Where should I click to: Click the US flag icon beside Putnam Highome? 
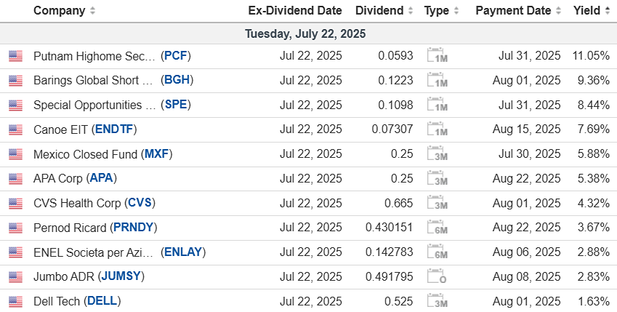click(15, 56)
